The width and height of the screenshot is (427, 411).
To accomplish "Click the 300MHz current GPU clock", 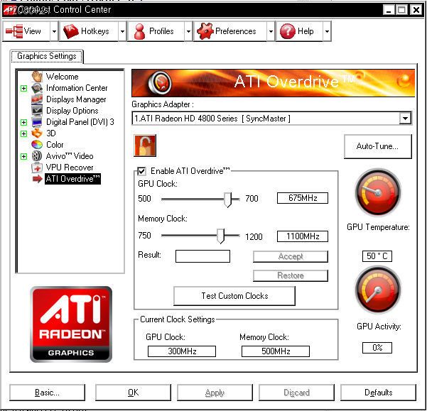I will click(182, 351).
